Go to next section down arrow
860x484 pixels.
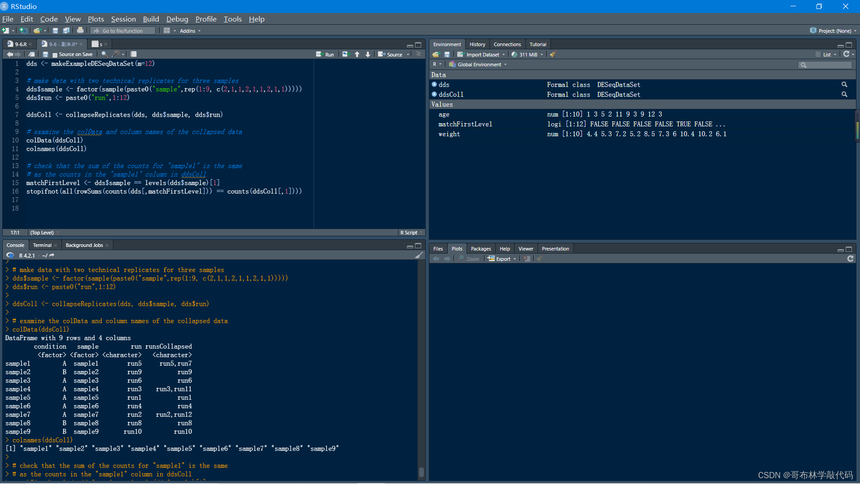pos(368,54)
